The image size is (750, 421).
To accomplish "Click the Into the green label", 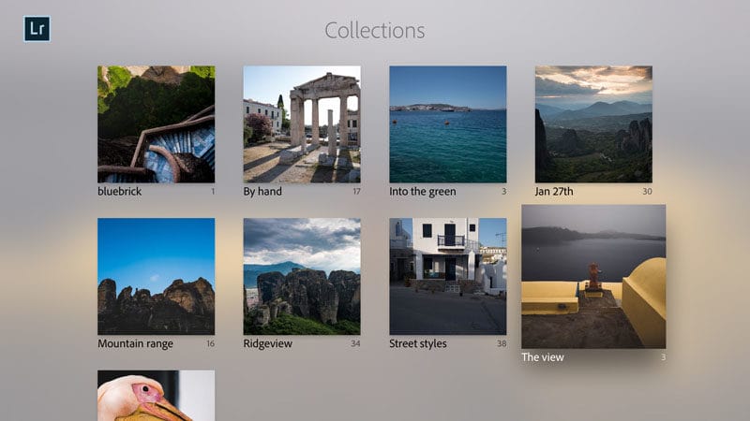I will [x=423, y=192].
